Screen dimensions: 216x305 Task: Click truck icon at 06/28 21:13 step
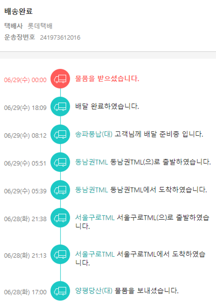(x=60, y=254)
